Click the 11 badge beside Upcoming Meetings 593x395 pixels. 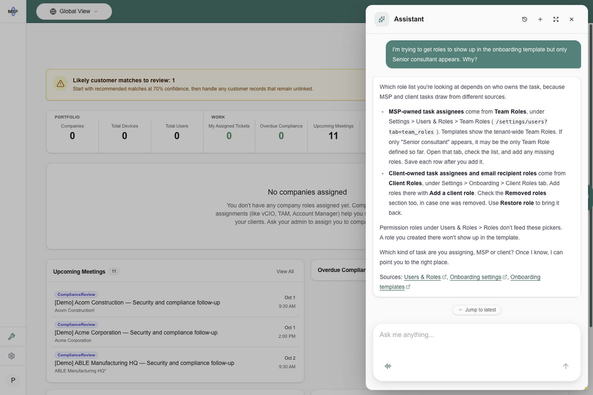pyautogui.click(x=114, y=271)
